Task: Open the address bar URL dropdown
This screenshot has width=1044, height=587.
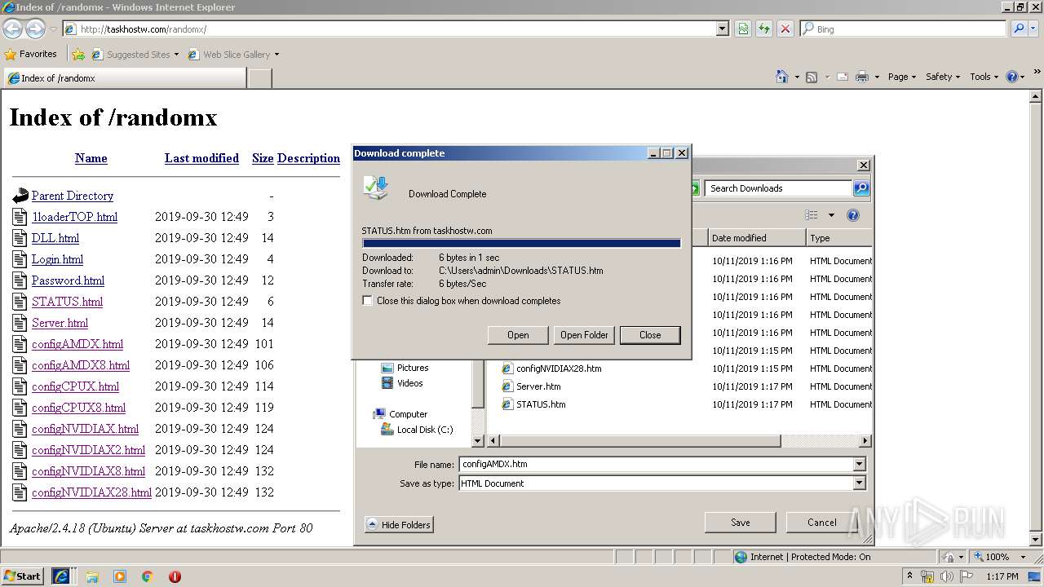Action: pyautogui.click(x=722, y=29)
